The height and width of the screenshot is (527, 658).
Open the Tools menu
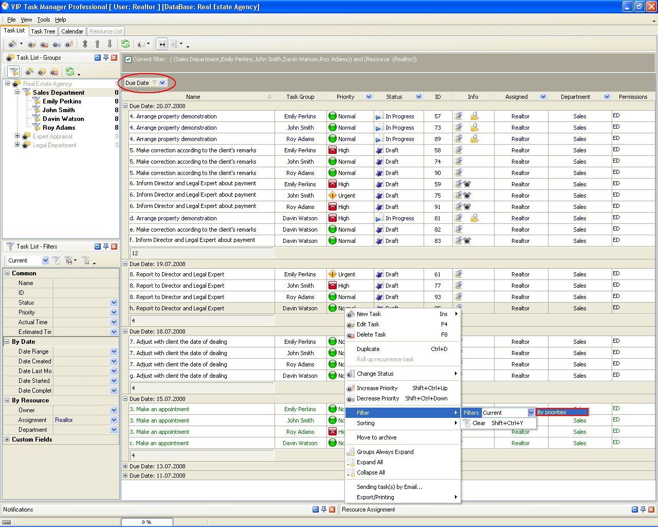(44, 20)
